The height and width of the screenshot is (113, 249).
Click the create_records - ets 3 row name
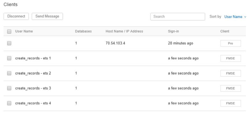[33, 88]
